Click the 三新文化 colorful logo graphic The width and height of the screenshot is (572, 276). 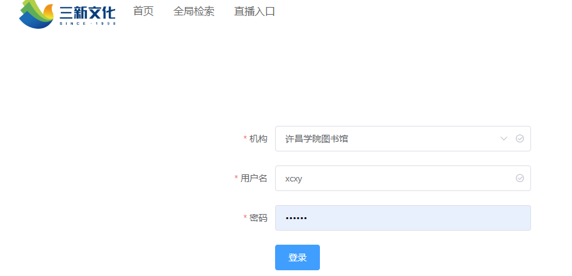point(36,14)
